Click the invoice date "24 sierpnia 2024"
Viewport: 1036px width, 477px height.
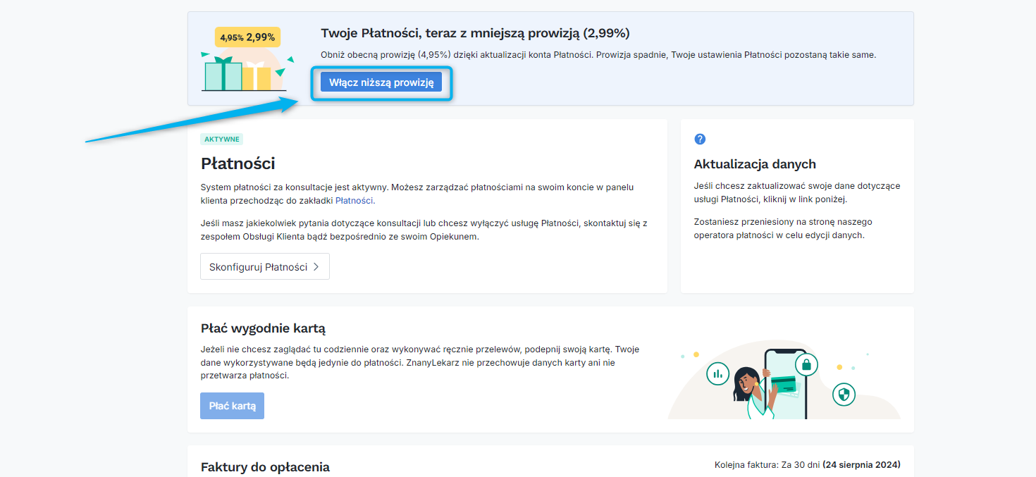coord(861,464)
